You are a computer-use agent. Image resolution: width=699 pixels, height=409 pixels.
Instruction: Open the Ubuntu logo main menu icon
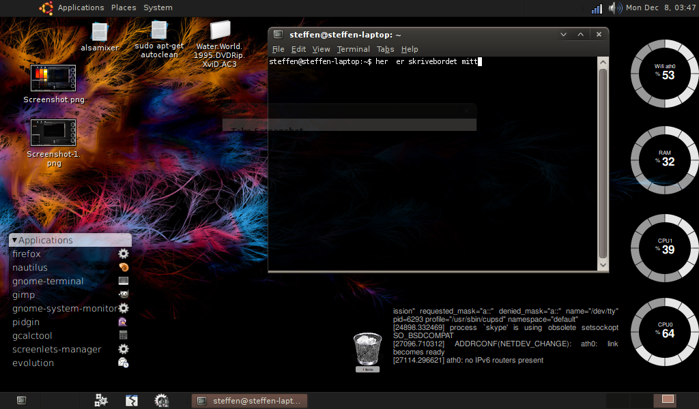(46, 7)
